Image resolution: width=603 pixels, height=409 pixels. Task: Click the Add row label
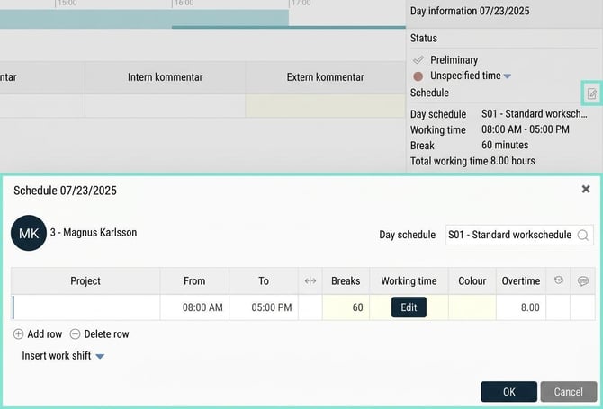(x=45, y=334)
